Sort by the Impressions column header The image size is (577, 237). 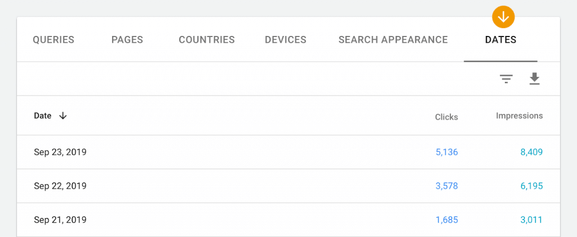(519, 116)
